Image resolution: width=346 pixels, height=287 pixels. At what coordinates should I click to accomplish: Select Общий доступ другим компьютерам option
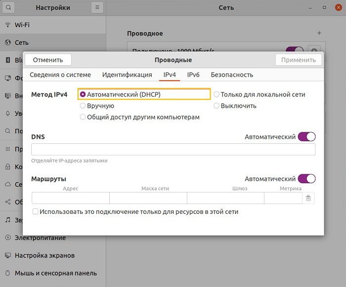pyautogui.click(x=83, y=117)
